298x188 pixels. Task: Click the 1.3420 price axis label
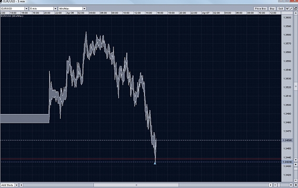[x=287, y=175]
